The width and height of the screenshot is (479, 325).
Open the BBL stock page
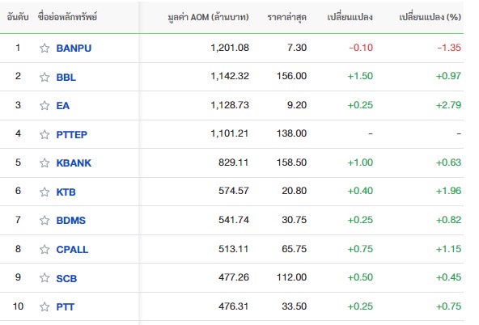click(66, 77)
